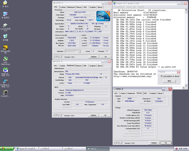Open Caches tab in Memory CPU-Z window
Screen dimensions: 189x151
123,93
